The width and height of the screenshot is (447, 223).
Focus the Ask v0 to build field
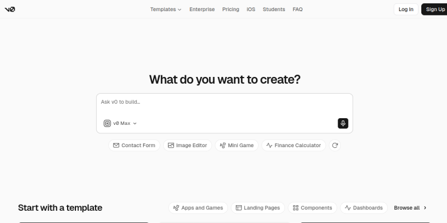pyautogui.click(x=225, y=105)
